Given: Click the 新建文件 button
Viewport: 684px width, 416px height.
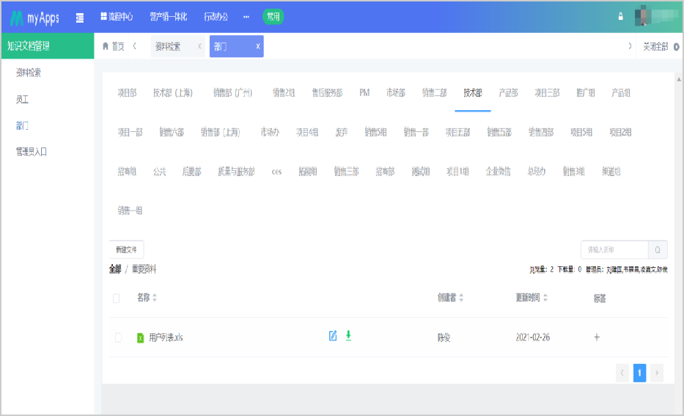Looking at the screenshot, I should point(127,249).
